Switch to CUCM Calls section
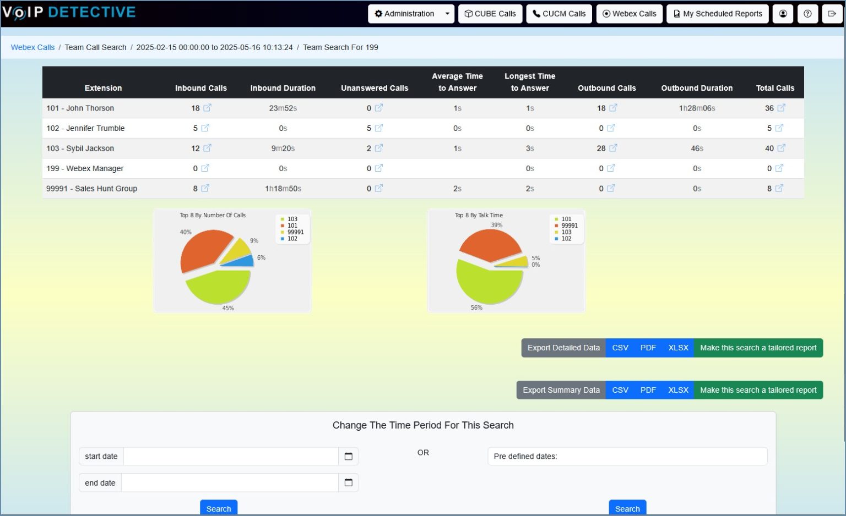This screenshot has width=846, height=516. (x=558, y=14)
